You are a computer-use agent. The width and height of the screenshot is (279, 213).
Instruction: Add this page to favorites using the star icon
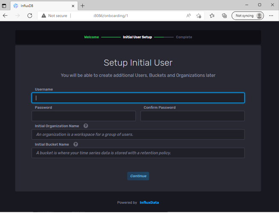(198, 16)
